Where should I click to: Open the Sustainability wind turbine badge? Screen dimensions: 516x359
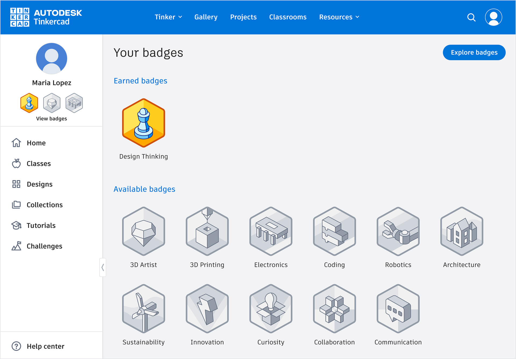coord(144,309)
